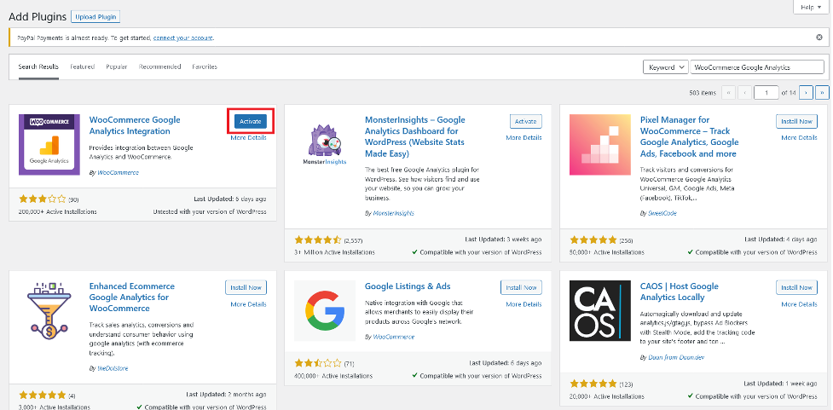
Task: Click the disabled previous page arrow
Action: [744, 92]
